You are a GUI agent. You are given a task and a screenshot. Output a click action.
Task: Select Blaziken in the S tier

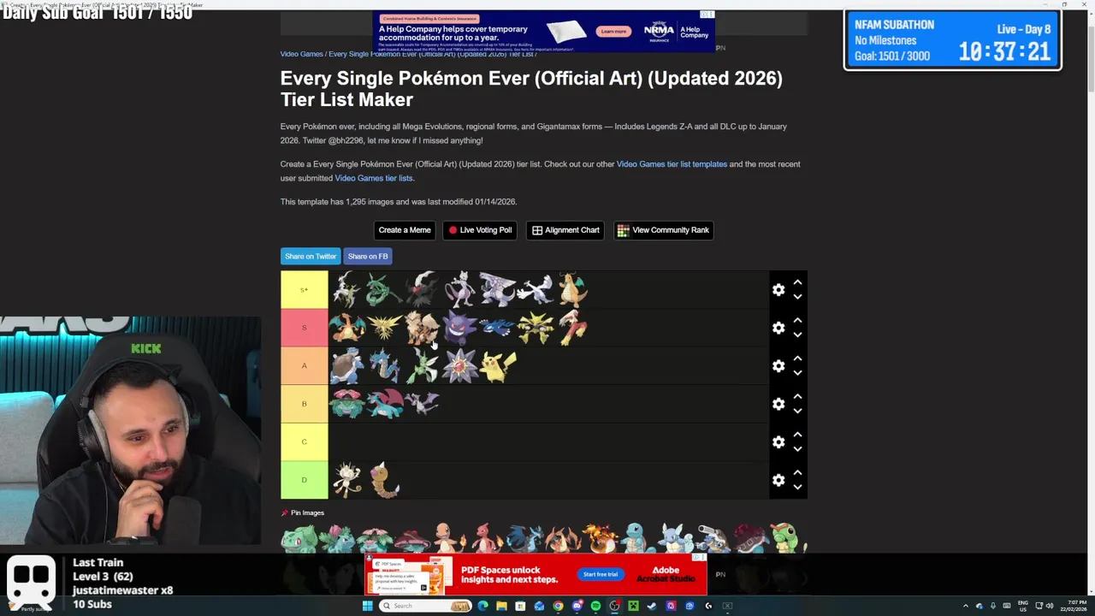coord(573,328)
